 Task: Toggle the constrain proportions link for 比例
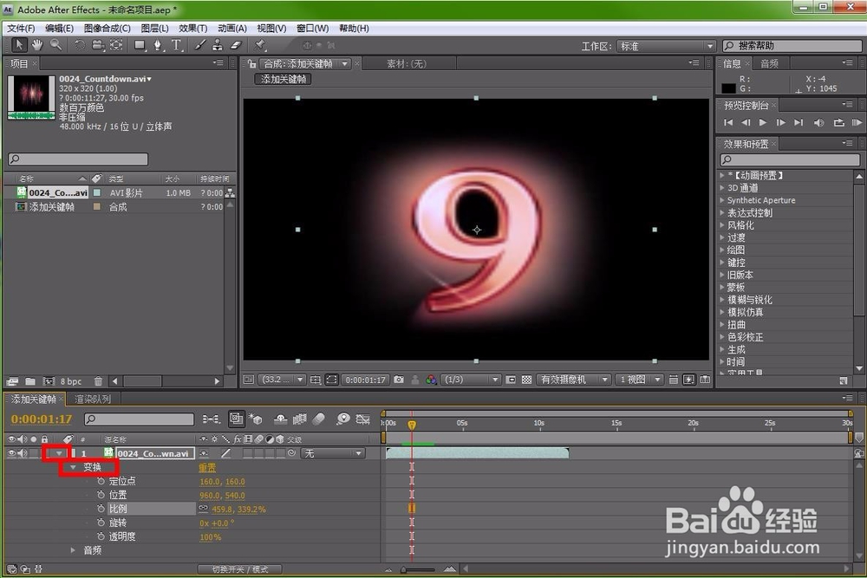click(204, 509)
